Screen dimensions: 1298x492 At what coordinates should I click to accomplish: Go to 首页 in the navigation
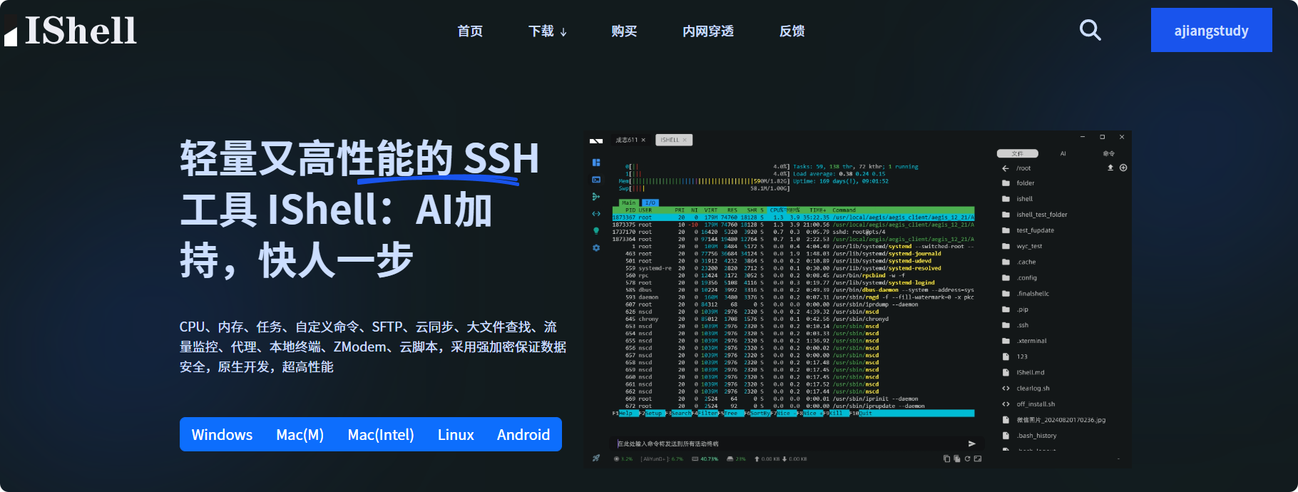(x=470, y=31)
